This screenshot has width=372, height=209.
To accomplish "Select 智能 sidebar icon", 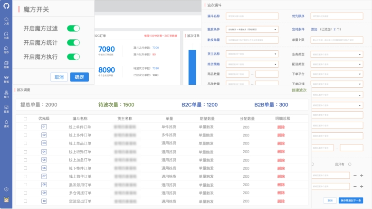I will click(6, 79).
